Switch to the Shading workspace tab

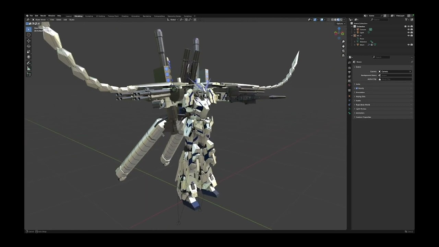[125, 16]
